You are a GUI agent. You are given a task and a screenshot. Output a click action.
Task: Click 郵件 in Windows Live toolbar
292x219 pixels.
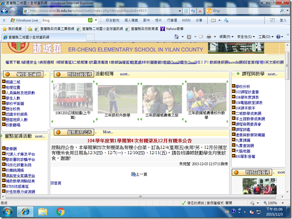(x=146, y=20)
